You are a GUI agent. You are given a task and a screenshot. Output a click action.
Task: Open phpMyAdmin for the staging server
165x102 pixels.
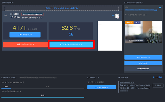click(143, 63)
